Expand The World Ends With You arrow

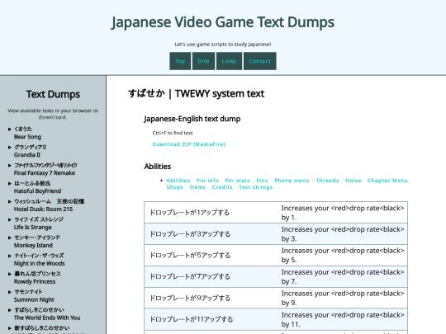coord(10,310)
